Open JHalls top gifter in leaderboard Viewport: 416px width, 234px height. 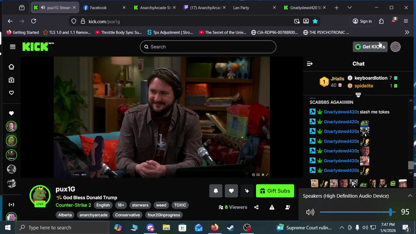click(337, 79)
